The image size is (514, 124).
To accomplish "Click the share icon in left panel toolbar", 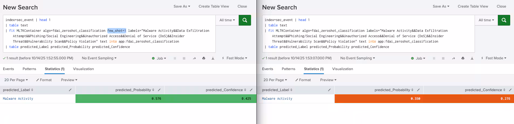I will 194,58.
